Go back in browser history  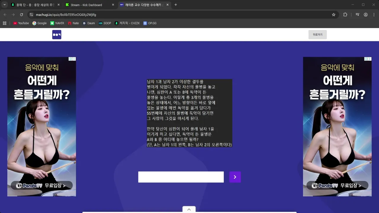(5, 14)
